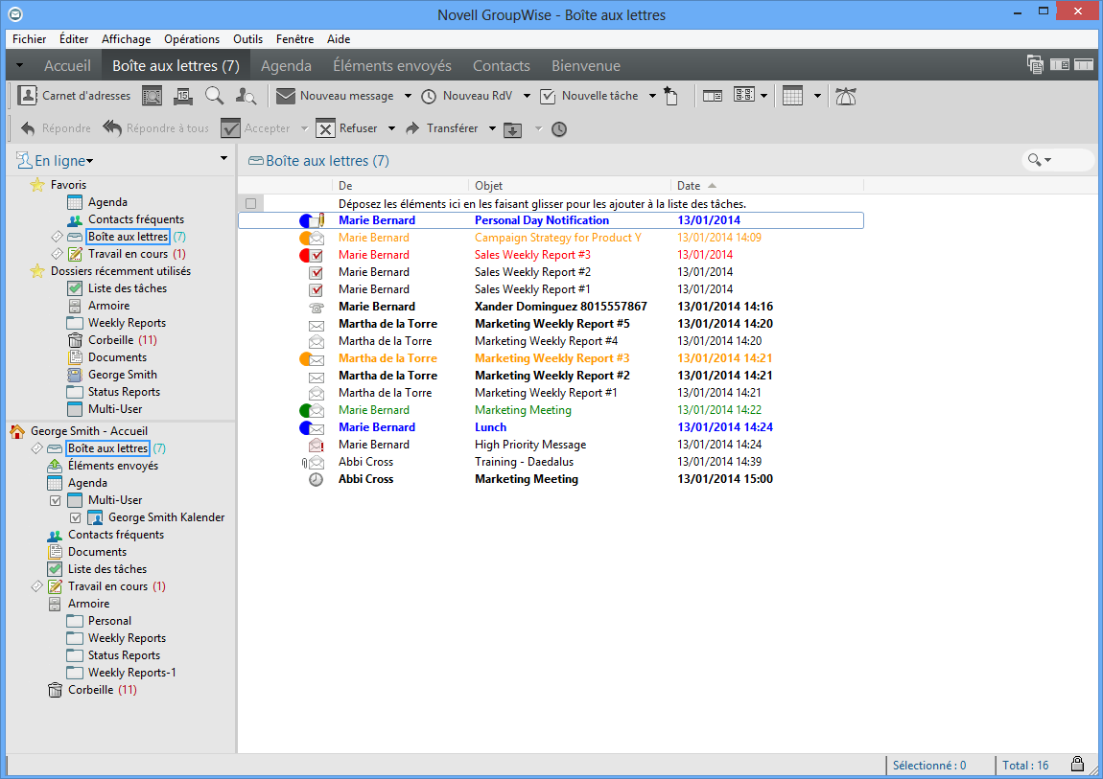
Task: Open Corbeille trash folder in Favoris list
Action: [x=110, y=340]
